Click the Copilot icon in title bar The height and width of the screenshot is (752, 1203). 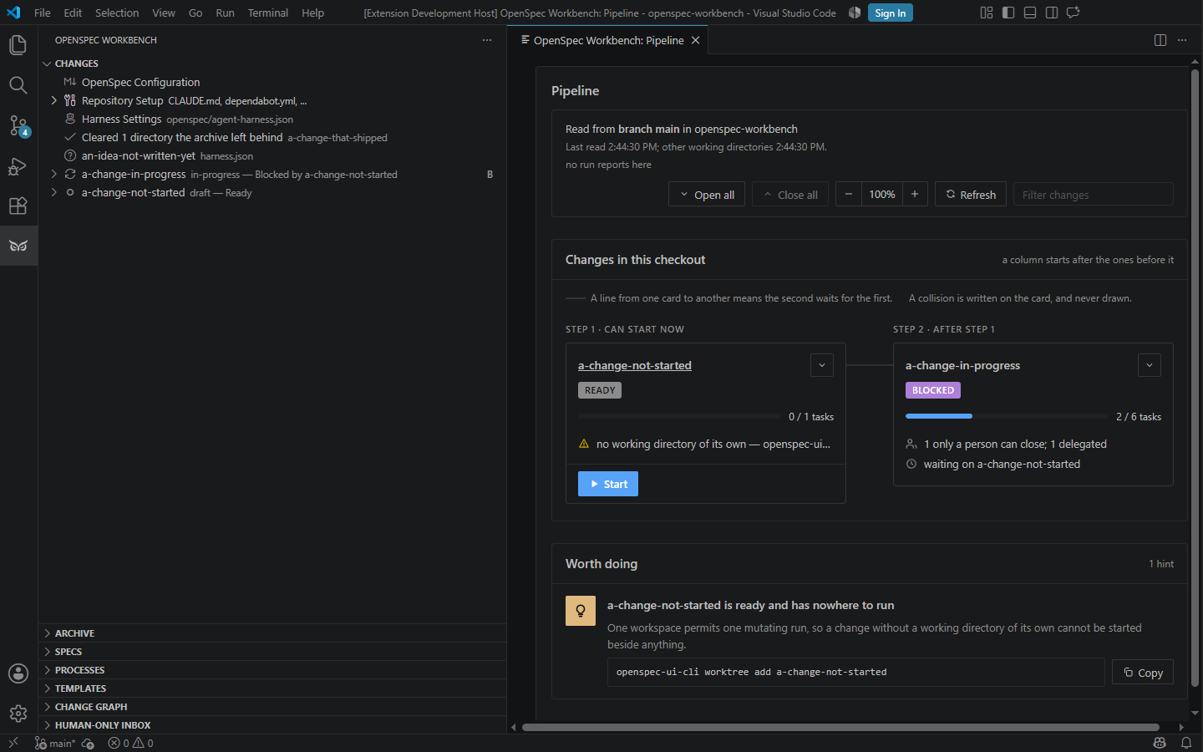point(855,13)
